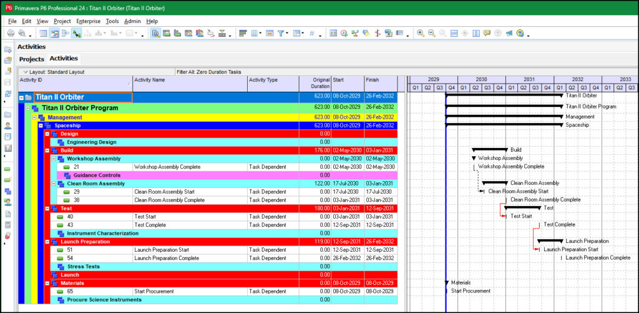639x313 pixels.
Task: Open the Edit menu
Action: [x=26, y=21]
